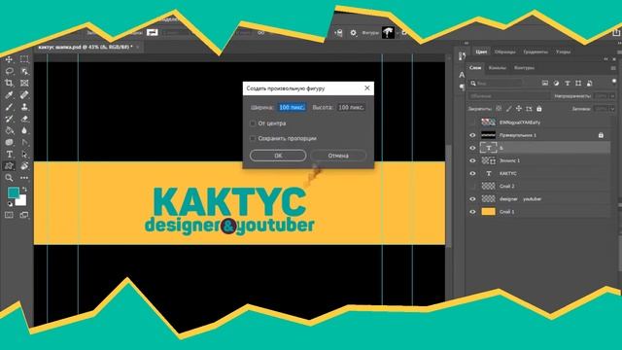Select the Crop tool
622x350 pixels.
coord(9,83)
